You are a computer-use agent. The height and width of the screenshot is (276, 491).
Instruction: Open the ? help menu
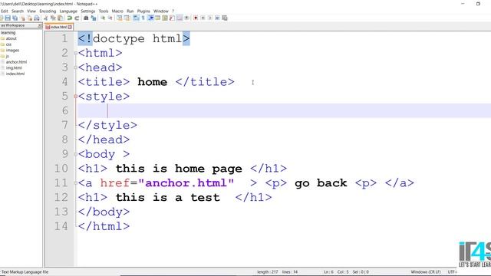point(173,11)
